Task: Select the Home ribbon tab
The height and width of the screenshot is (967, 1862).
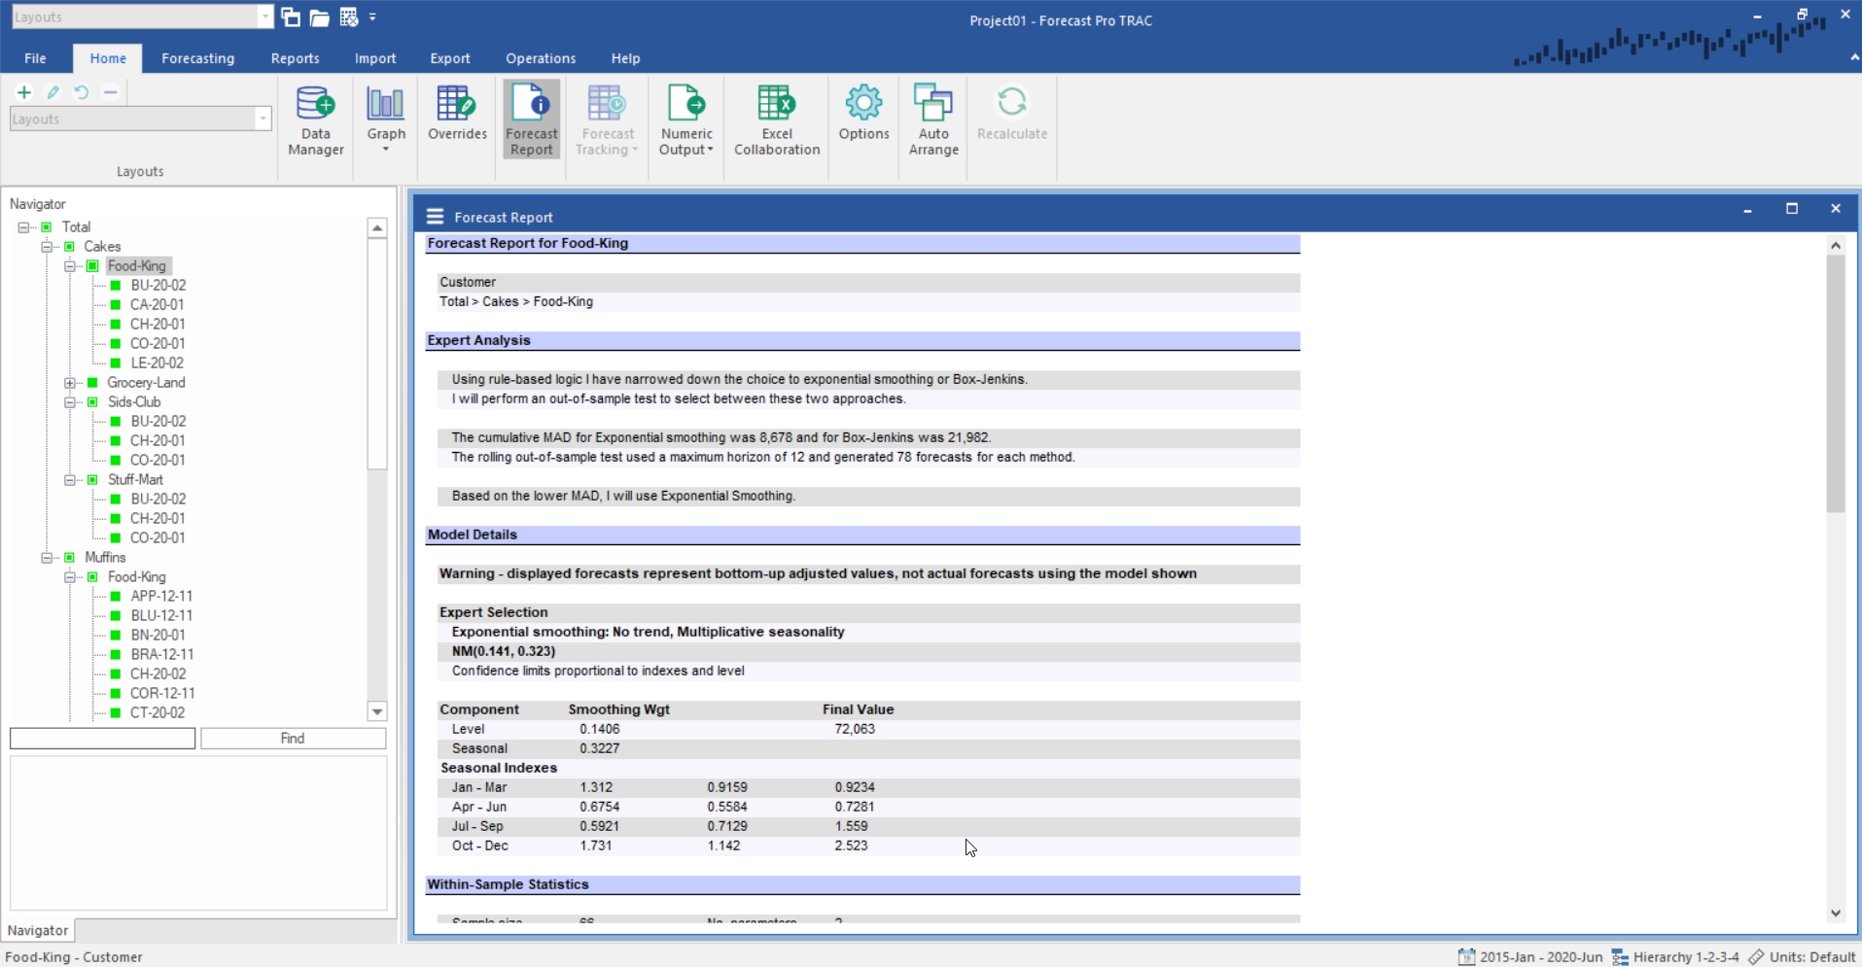Action: click(108, 58)
